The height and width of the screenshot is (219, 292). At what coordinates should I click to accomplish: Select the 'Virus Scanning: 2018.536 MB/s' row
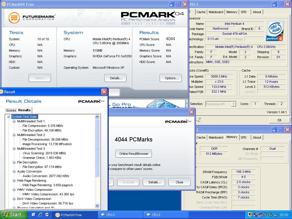point(44,153)
